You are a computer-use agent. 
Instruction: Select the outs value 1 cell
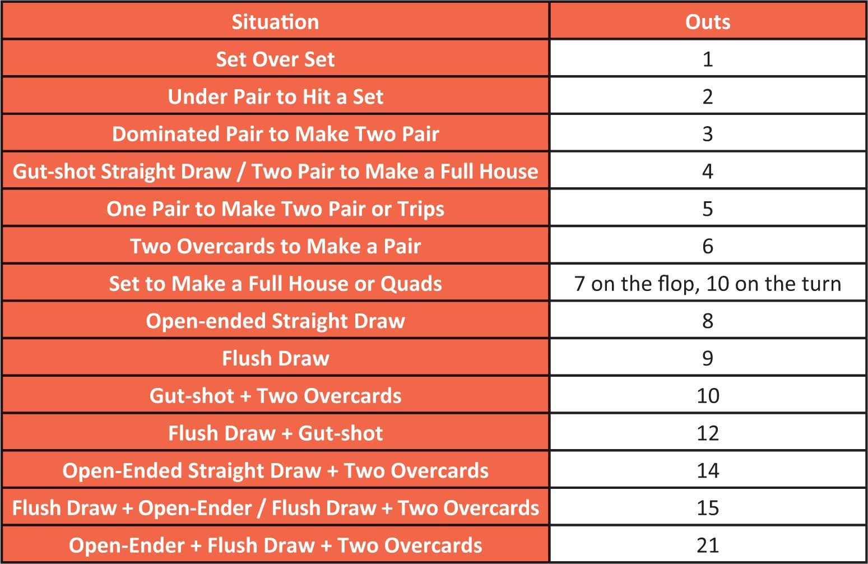coord(707,59)
